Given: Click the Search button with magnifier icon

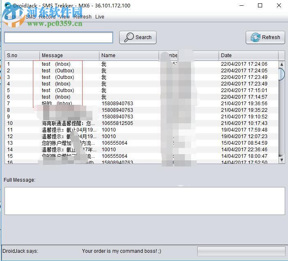Looking at the screenshot, I should pyautogui.click(x=138, y=37).
